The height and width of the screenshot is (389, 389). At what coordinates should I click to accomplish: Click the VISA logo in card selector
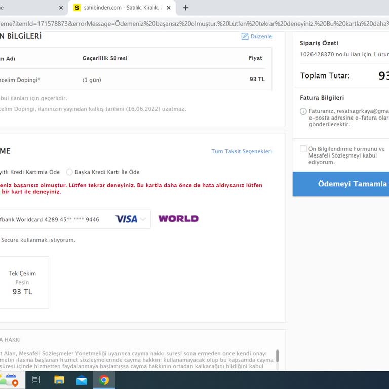(x=126, y=219)
